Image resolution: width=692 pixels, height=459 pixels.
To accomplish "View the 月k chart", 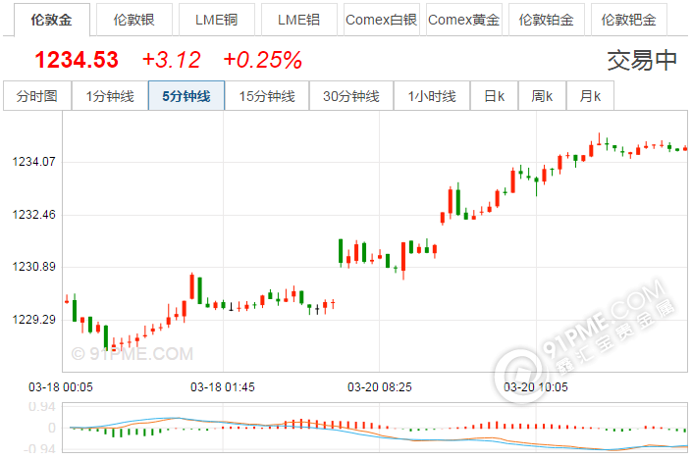I will [590, 96].
